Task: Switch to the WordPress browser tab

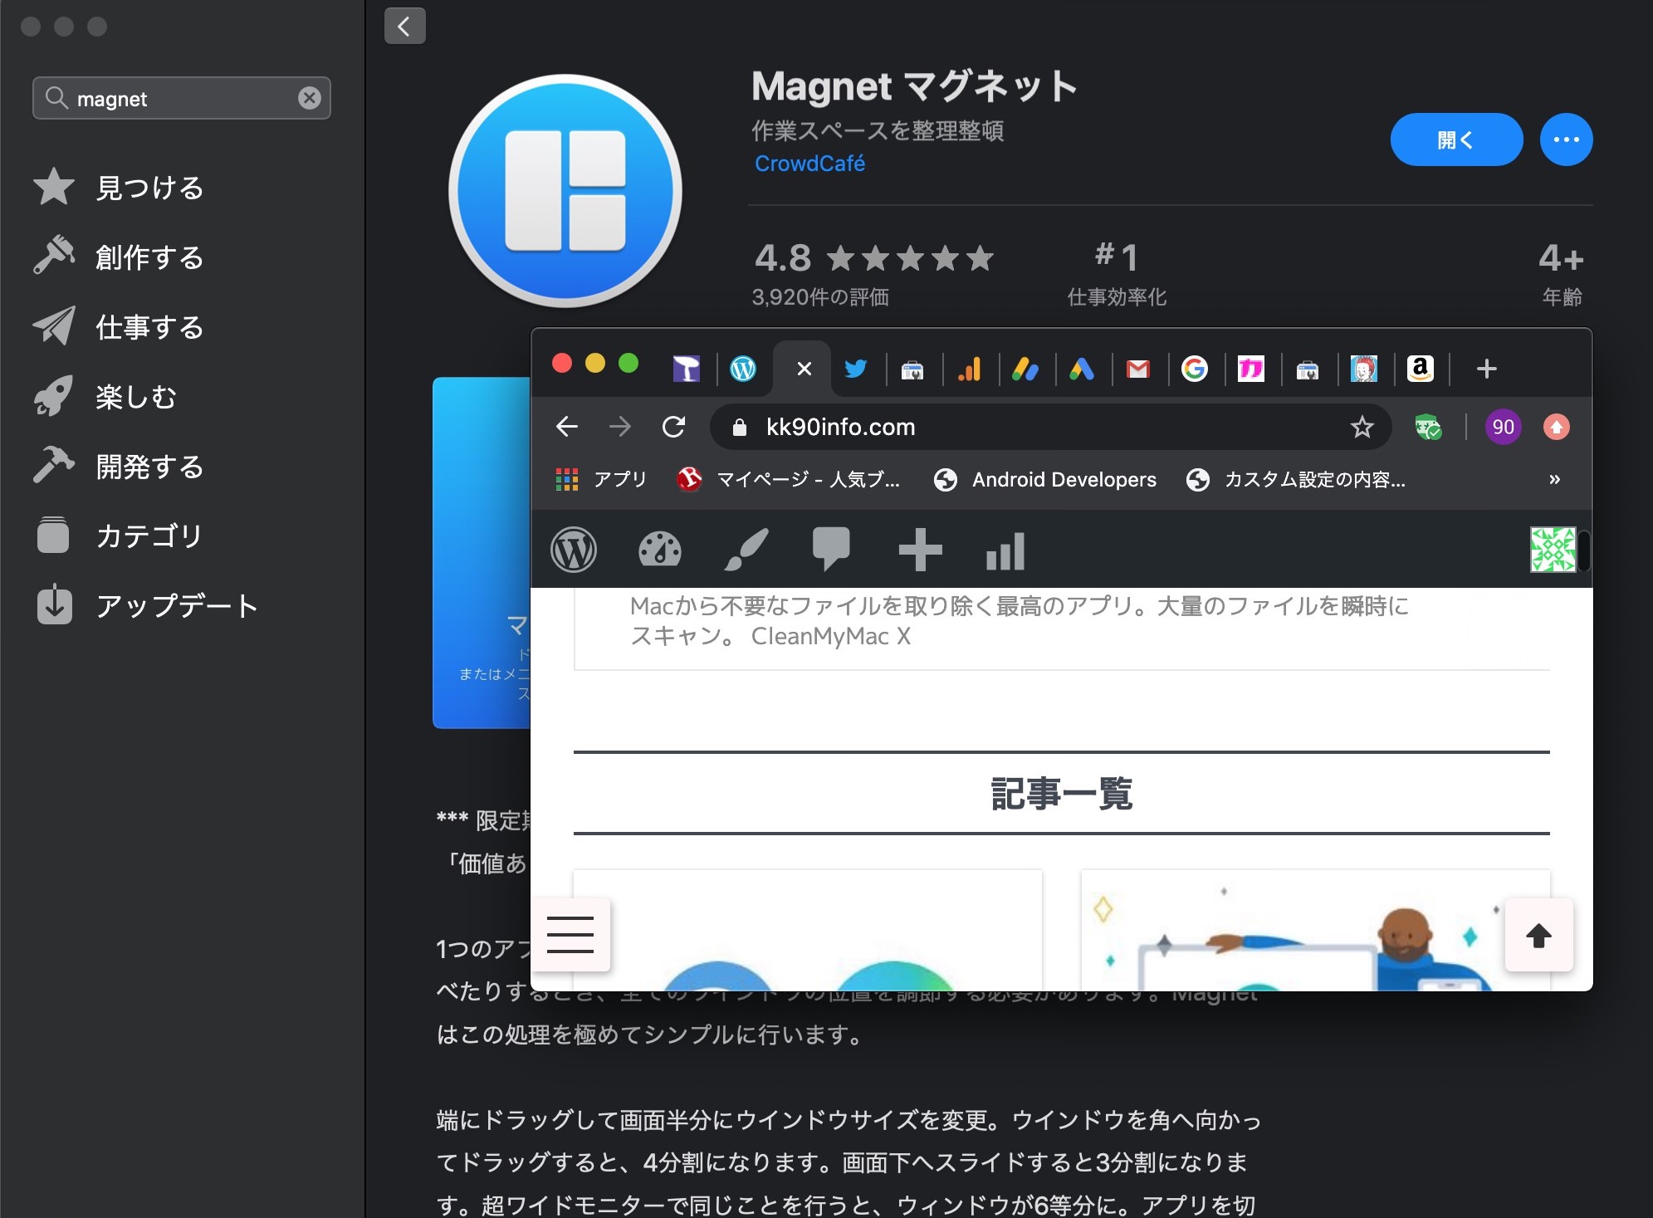Action: tap(743, 369)
